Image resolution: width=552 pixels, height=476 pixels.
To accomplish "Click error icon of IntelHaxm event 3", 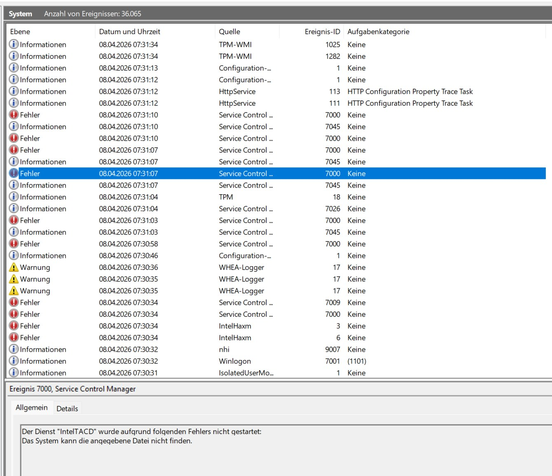I will [x=14, y=325].
